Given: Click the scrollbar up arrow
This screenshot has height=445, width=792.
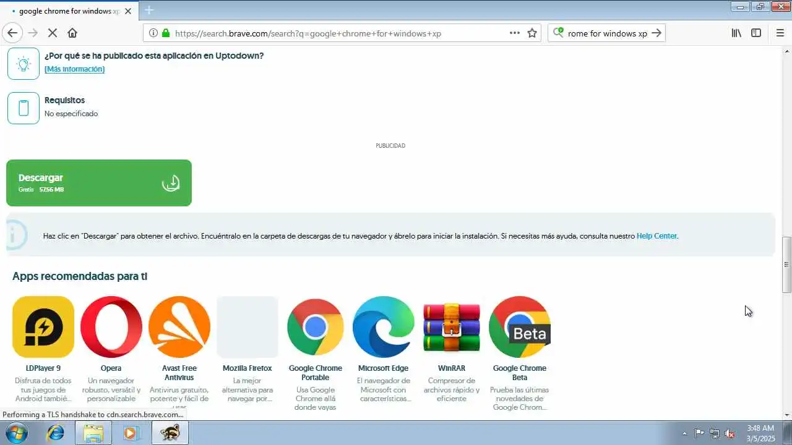Looking at the screenshot, I should pos(786,51).
